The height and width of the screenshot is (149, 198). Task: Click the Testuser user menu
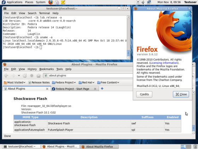point(190,2)
